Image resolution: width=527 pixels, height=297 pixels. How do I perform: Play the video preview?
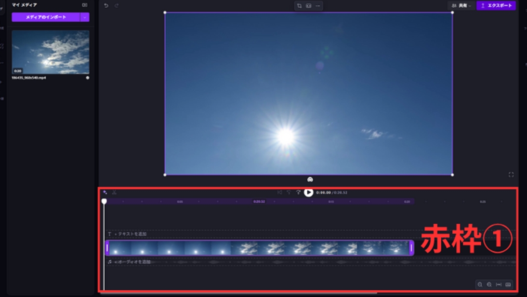point(309,192)
